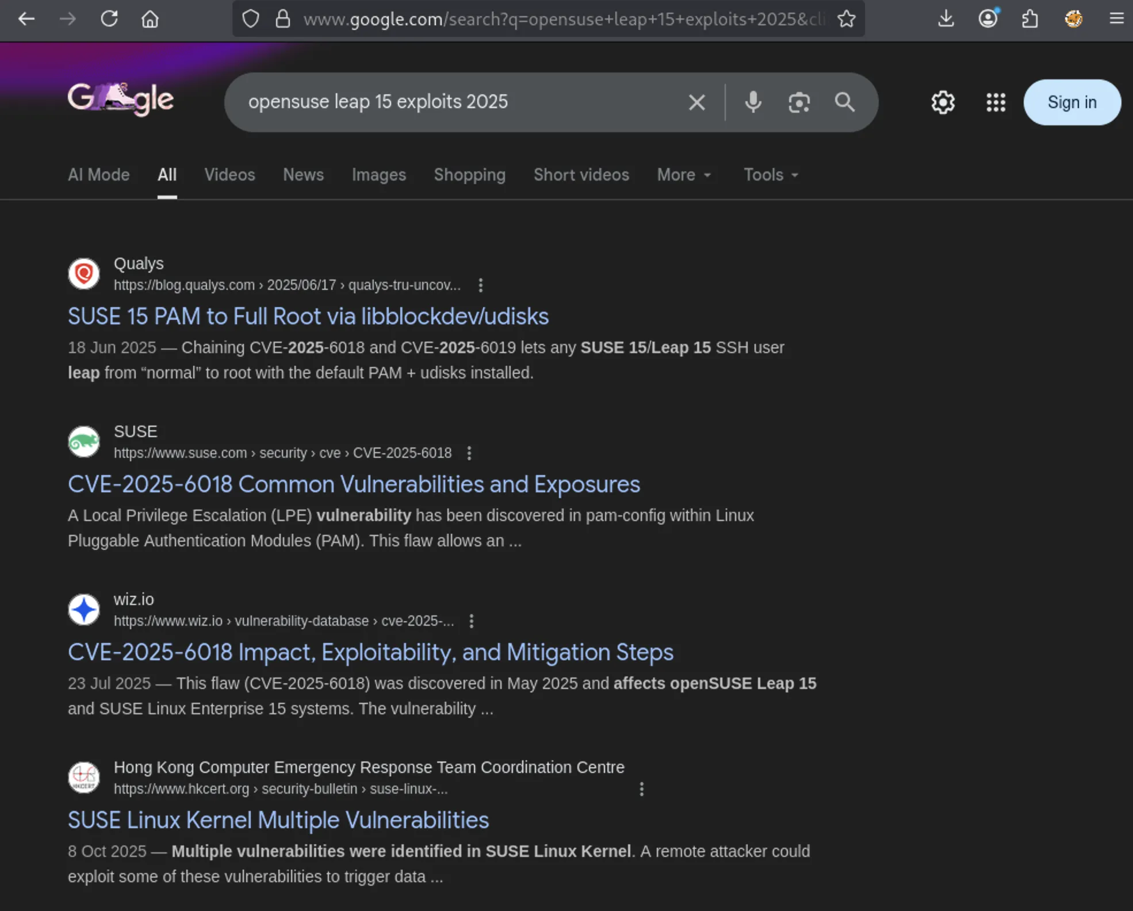Click the SUSE chameleon favicon
1133x911 pixels.
click(84, 442)
